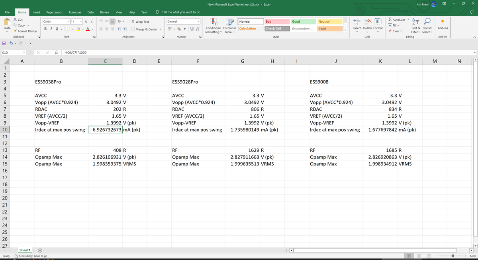This screenshot has width=478, height=260.
Task: Toggle Underline formatting
Action: pos(57,29)
